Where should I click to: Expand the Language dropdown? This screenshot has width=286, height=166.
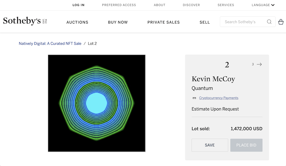click(x=263, y=5)
